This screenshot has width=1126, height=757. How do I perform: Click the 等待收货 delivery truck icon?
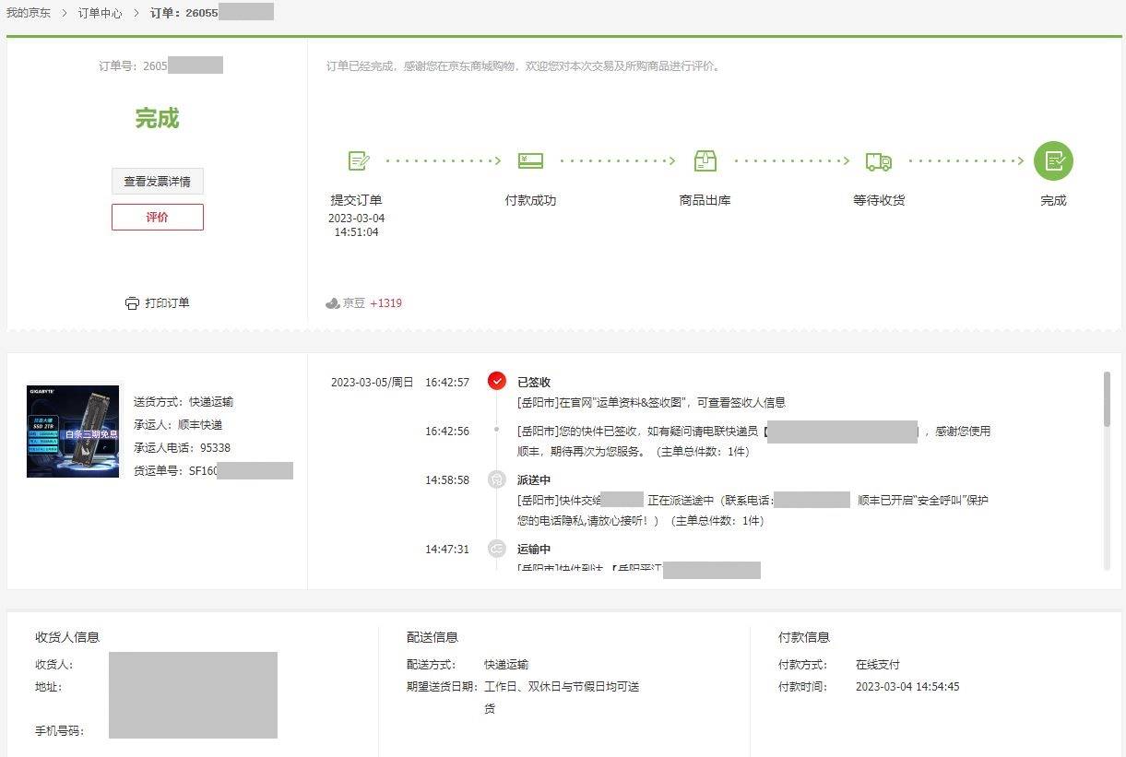coord(879,160)
